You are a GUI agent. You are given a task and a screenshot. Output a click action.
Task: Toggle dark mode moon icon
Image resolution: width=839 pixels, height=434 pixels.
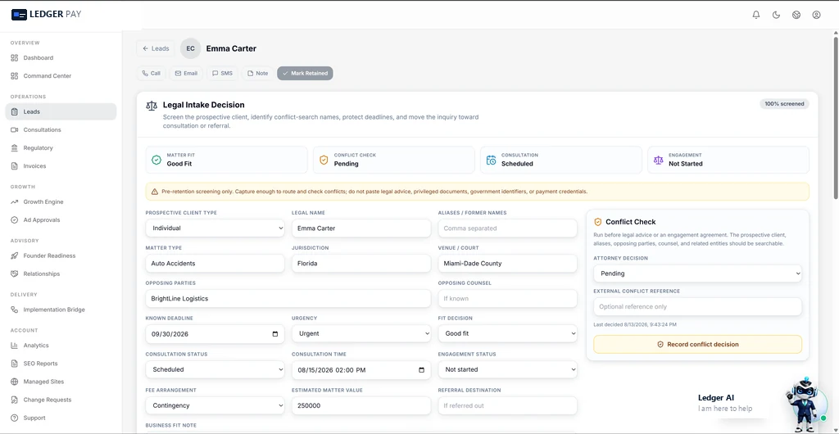click(776, 15)
